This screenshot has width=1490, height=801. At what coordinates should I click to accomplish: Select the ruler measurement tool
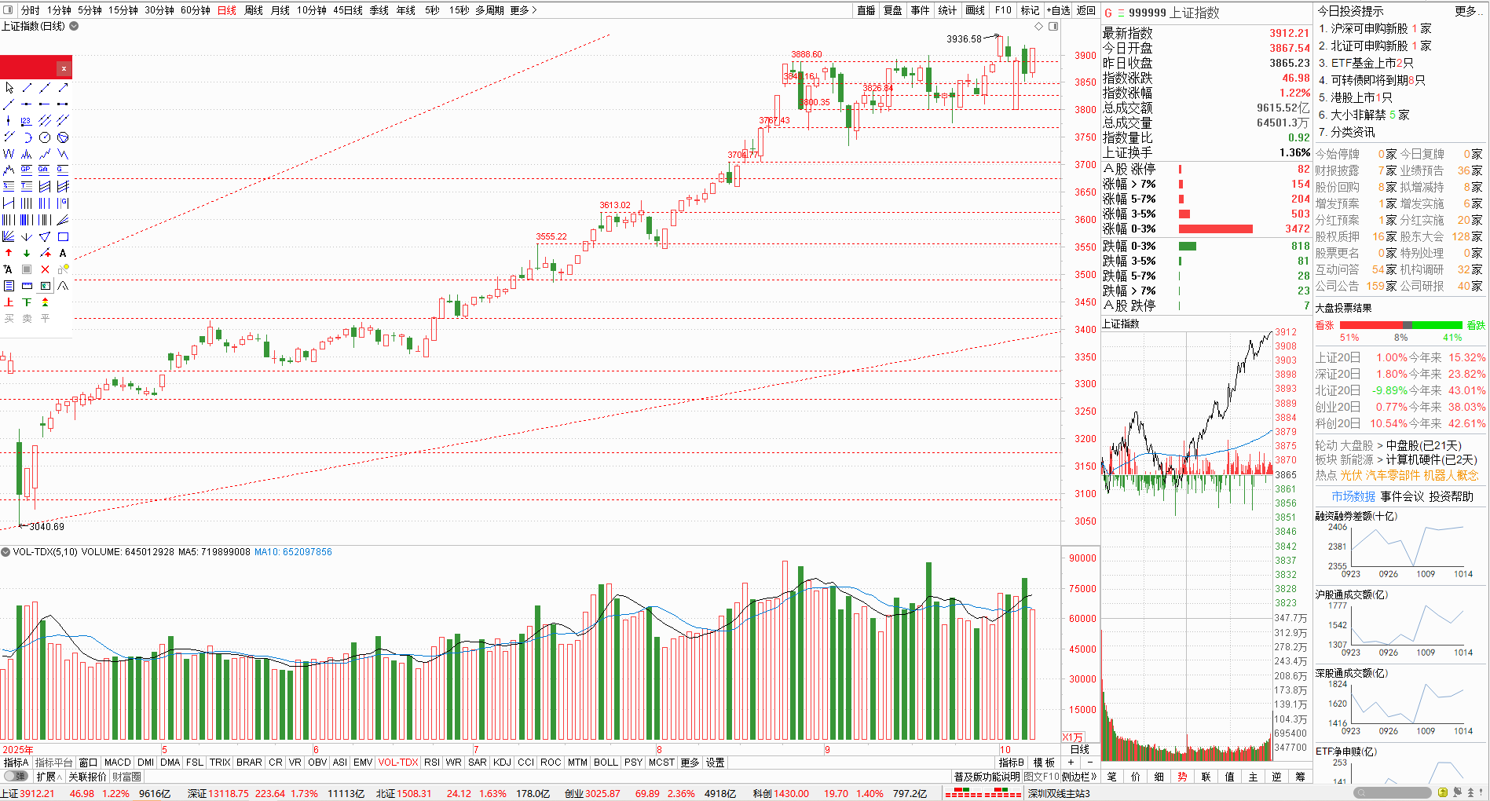27,286
